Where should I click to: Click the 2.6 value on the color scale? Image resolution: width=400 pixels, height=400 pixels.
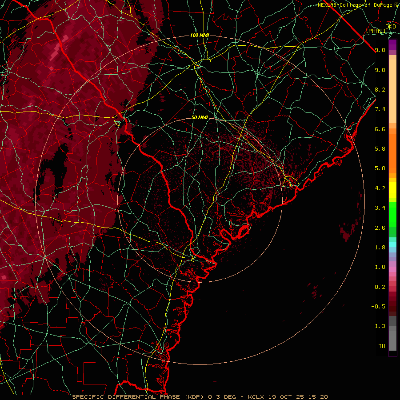click(x=380, y=228)
